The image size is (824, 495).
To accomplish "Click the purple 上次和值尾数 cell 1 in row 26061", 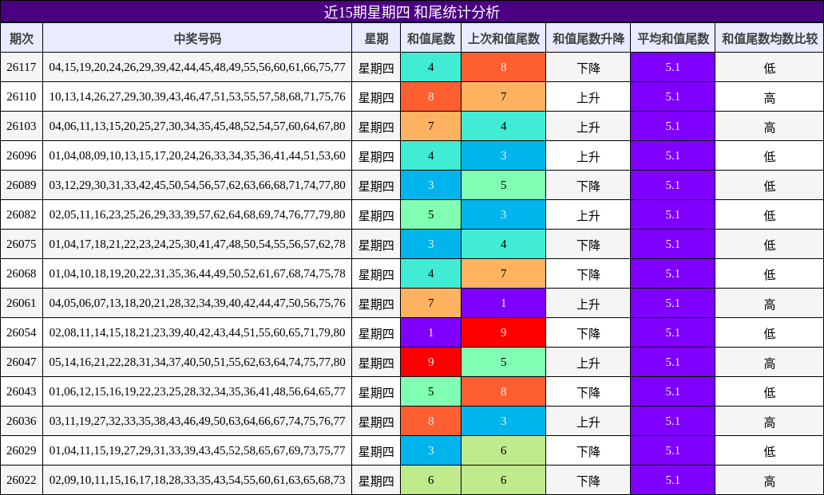I will tap(504, 303).
